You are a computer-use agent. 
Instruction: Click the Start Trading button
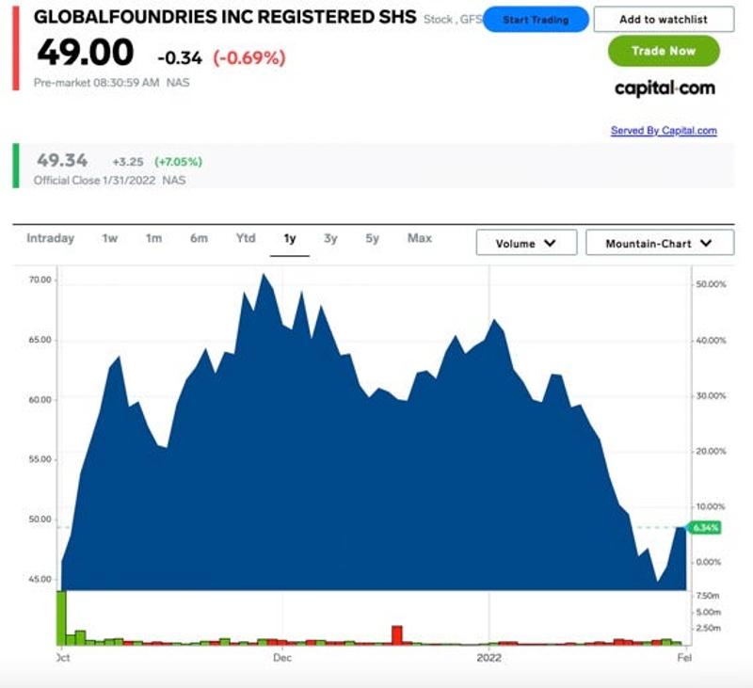tap(536, 20)
